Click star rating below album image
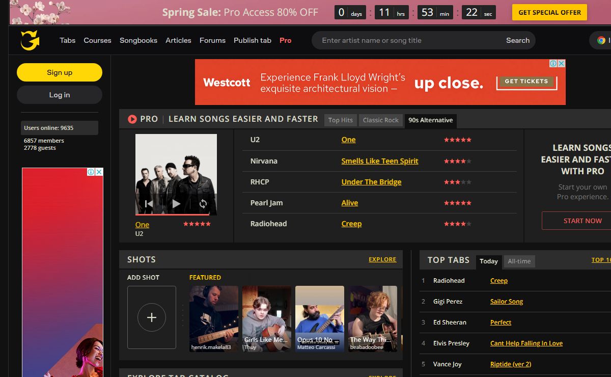This screenshot has width=611, height=377. tap(197, 224)
